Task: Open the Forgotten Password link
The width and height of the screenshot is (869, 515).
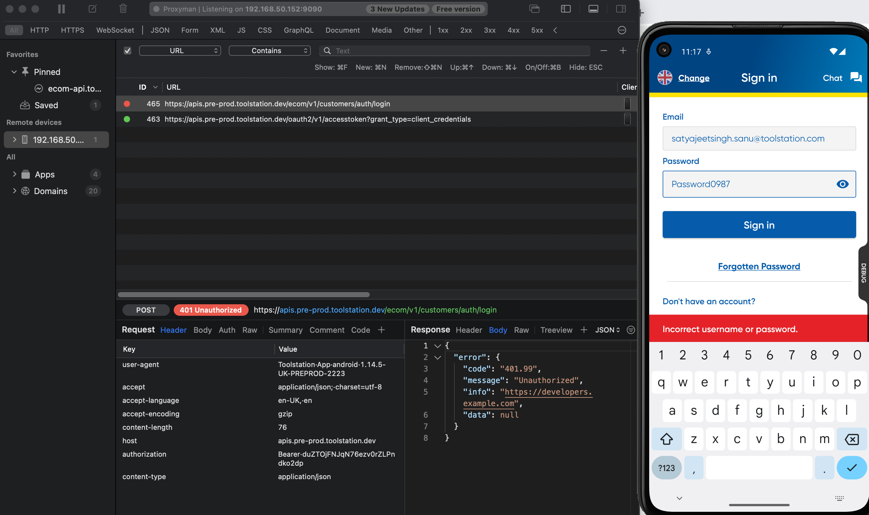Action: [758, 266]
